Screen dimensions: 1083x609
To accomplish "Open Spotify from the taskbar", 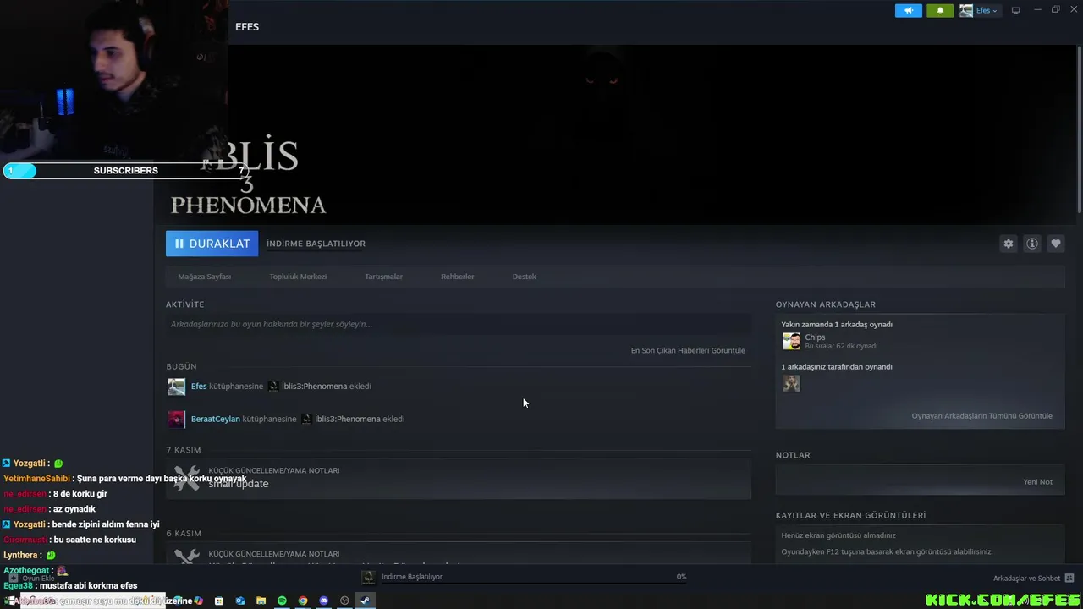I will [282, 601].
